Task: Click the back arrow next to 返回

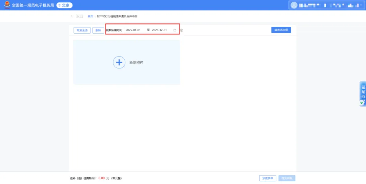Action: coord(72,16)
